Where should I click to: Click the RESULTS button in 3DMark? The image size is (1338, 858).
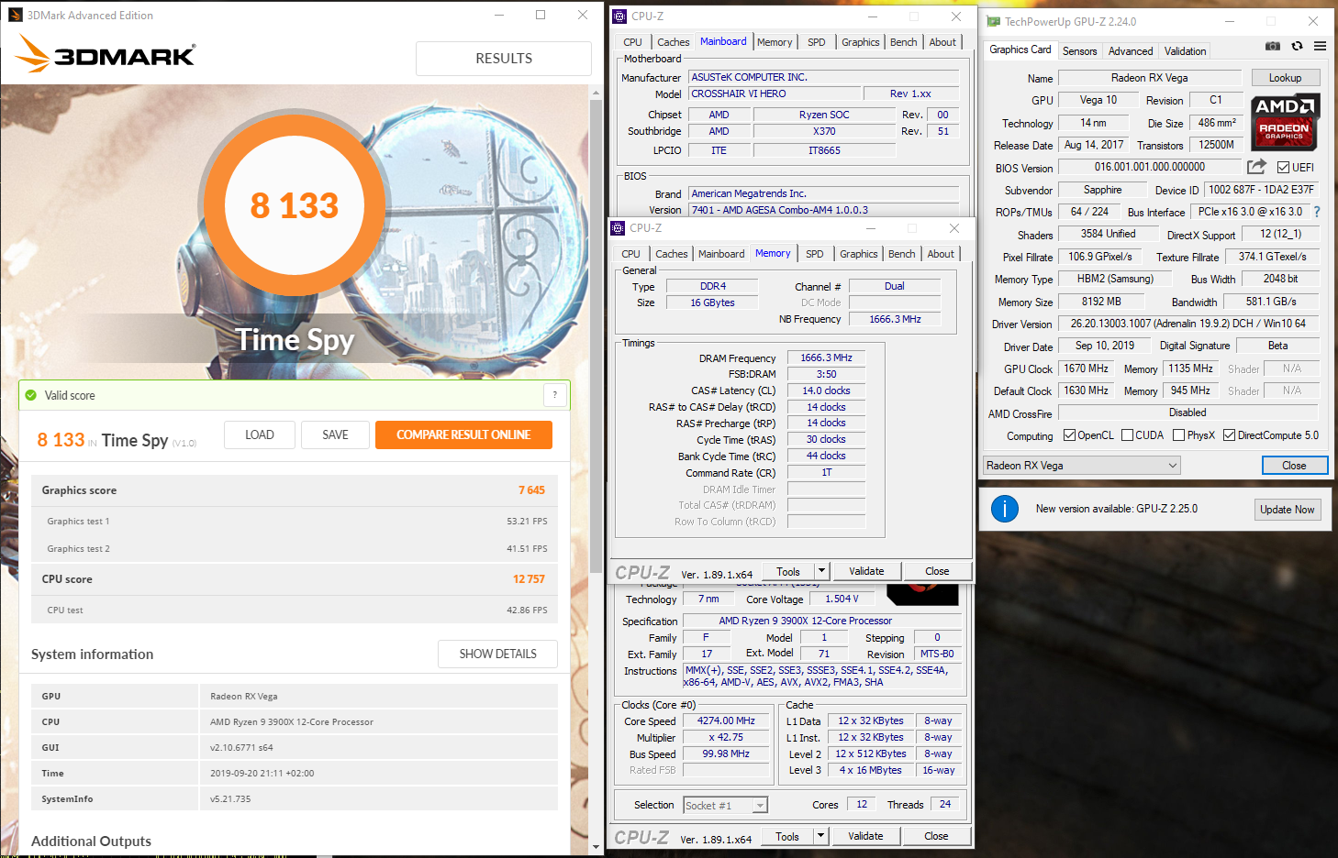503,59
